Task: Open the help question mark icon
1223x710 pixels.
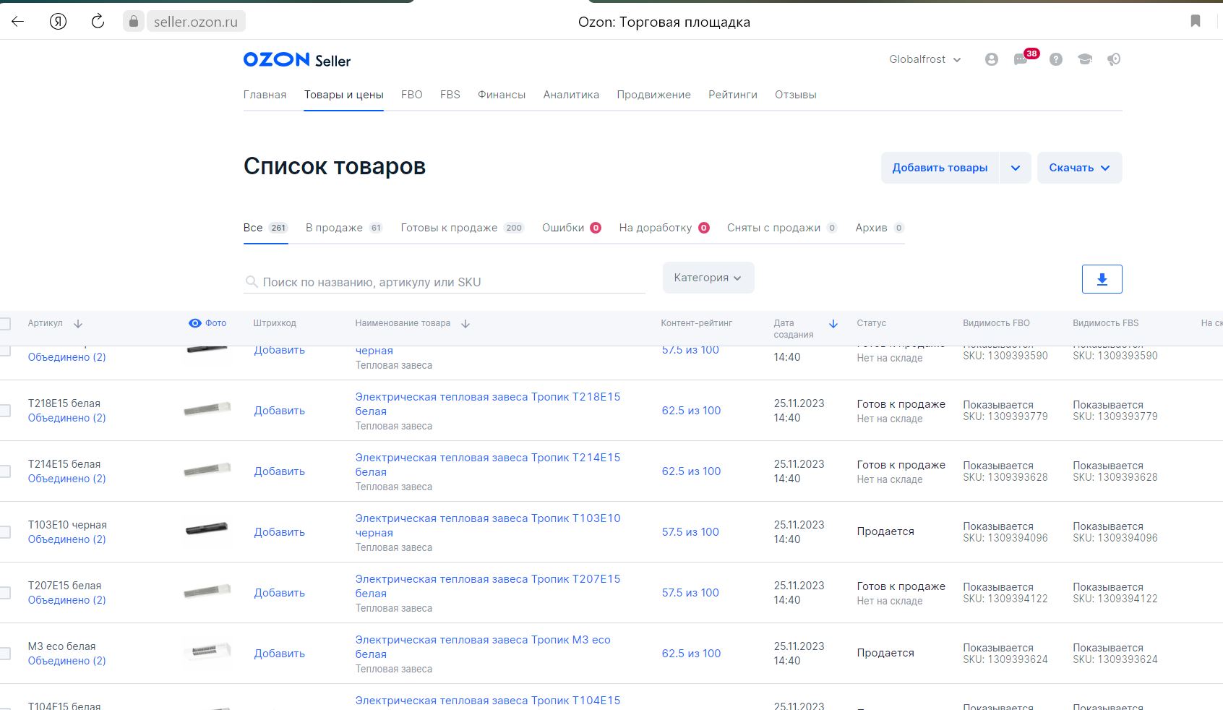Action: tap(1056, 59)
